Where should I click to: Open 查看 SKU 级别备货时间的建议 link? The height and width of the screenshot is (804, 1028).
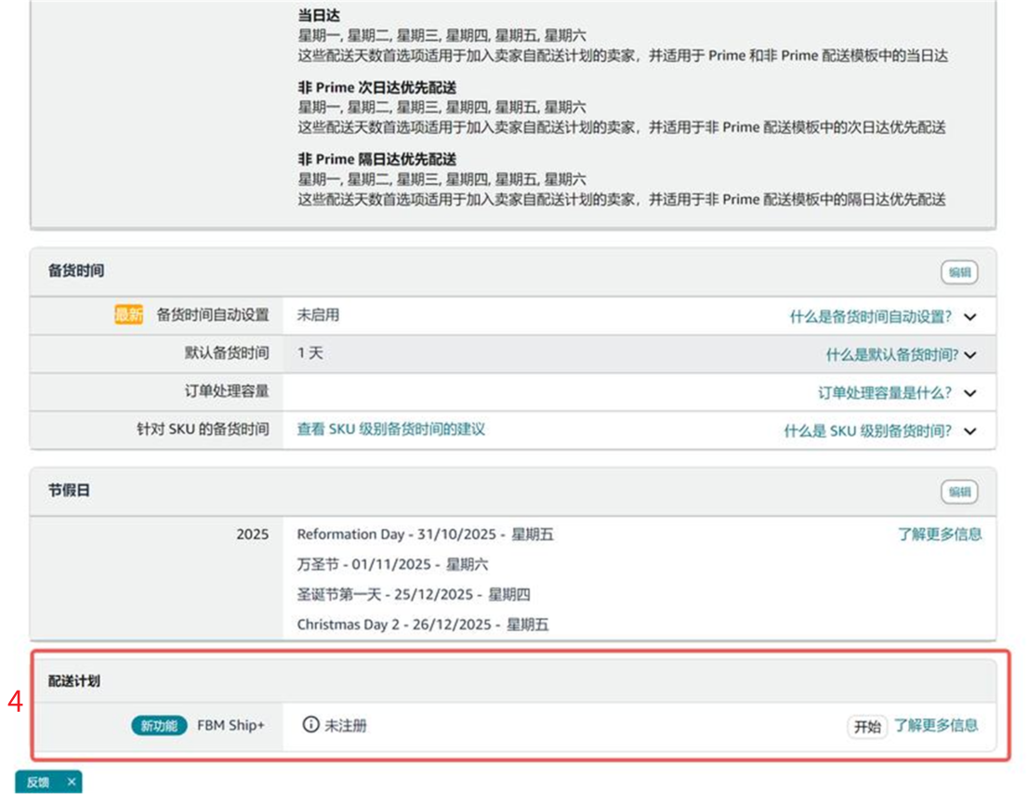point(390,429)
